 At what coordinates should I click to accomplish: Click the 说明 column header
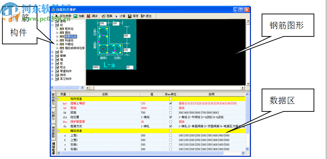coord(212,94)
